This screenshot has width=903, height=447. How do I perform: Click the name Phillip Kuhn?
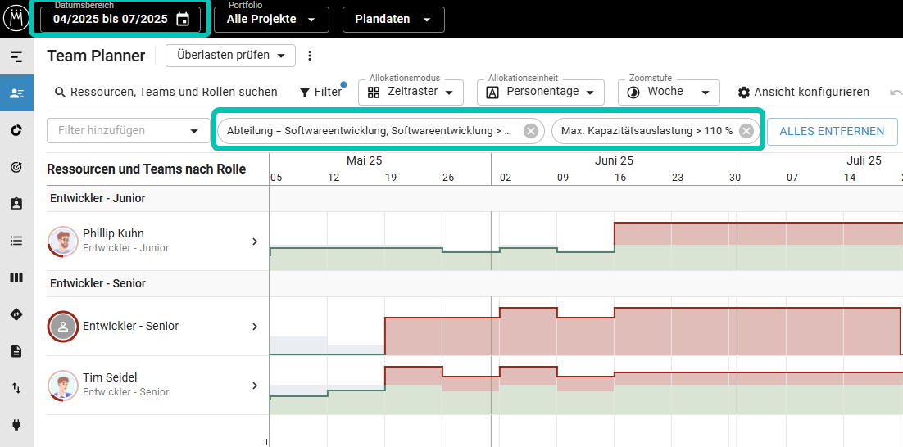click(x=113, y=233)
